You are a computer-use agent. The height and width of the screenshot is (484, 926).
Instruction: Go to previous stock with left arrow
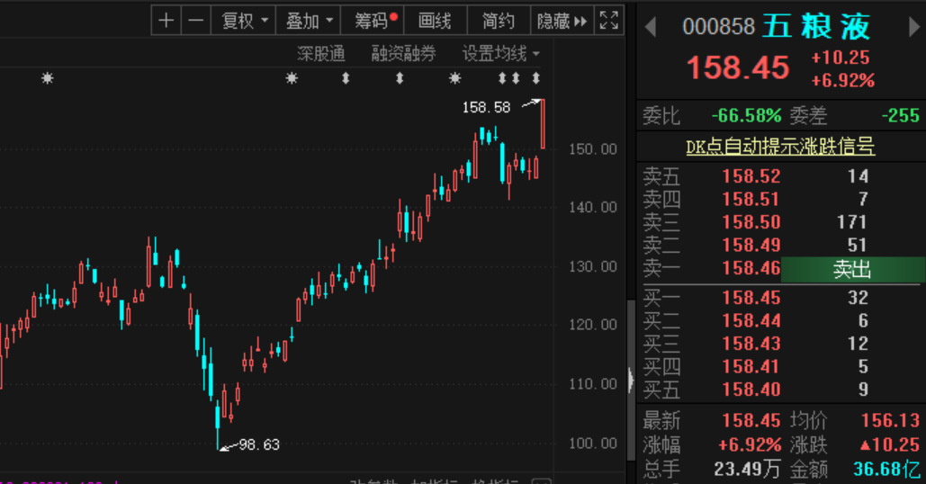click(x=651, y=27)
